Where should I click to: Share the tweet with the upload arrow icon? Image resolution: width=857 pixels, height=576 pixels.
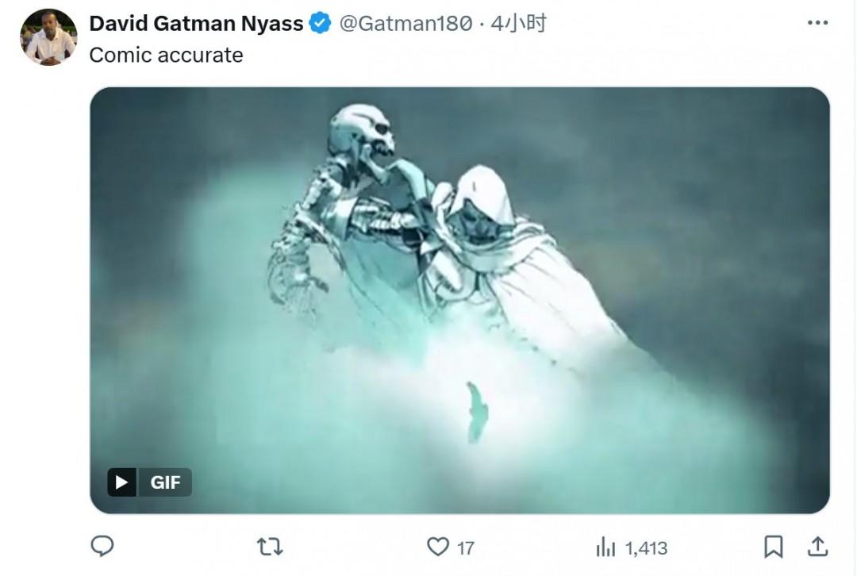pyautogui.click(x=817, y=547)
